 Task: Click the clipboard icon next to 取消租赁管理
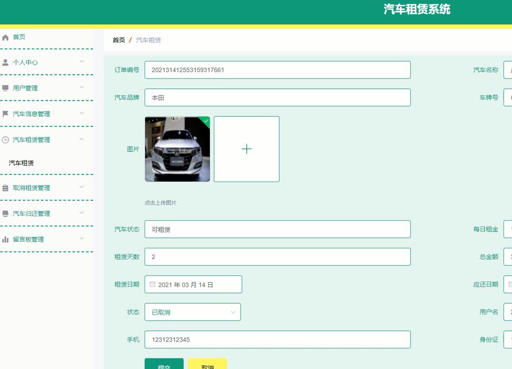point(5,188)
